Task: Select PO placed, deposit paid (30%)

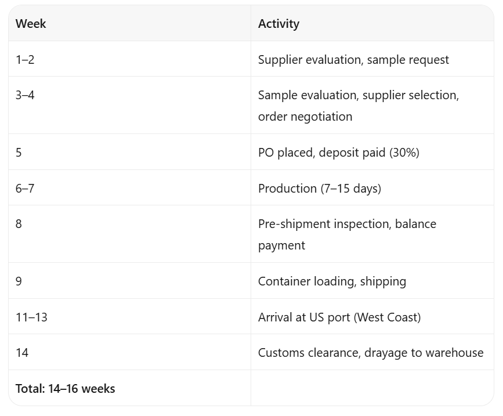Action: 338,153
